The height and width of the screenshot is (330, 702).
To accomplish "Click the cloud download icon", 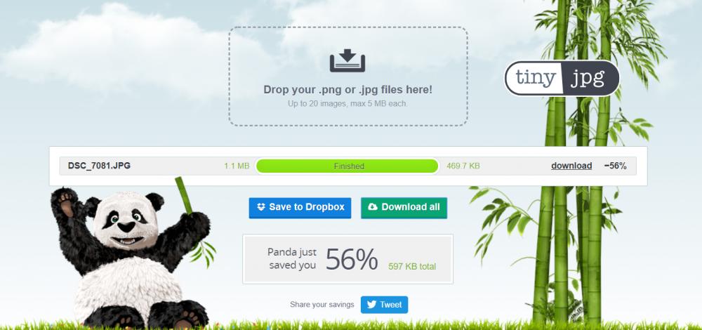I will click(373, 207).
